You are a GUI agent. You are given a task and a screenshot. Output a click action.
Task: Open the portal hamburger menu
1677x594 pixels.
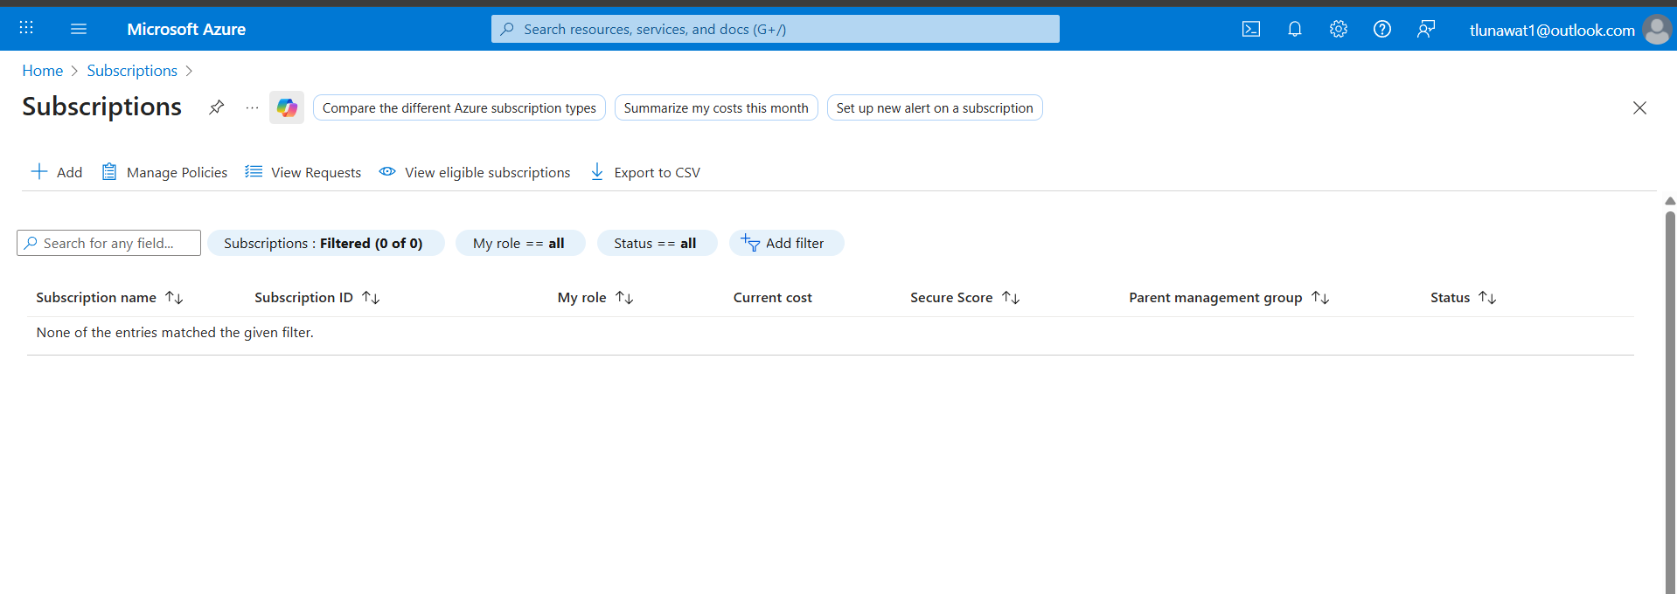(79, 29)
